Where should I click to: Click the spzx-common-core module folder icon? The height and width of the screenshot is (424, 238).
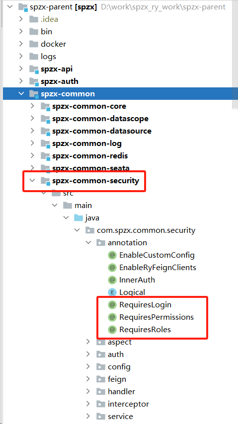coord(46,107)
